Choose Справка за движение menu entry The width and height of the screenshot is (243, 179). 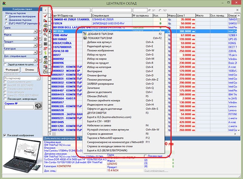coord(123,134)
